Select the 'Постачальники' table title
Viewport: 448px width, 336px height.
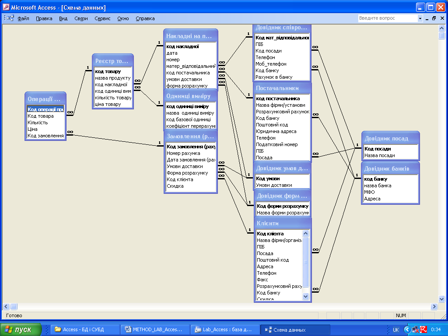pos(282,88)
